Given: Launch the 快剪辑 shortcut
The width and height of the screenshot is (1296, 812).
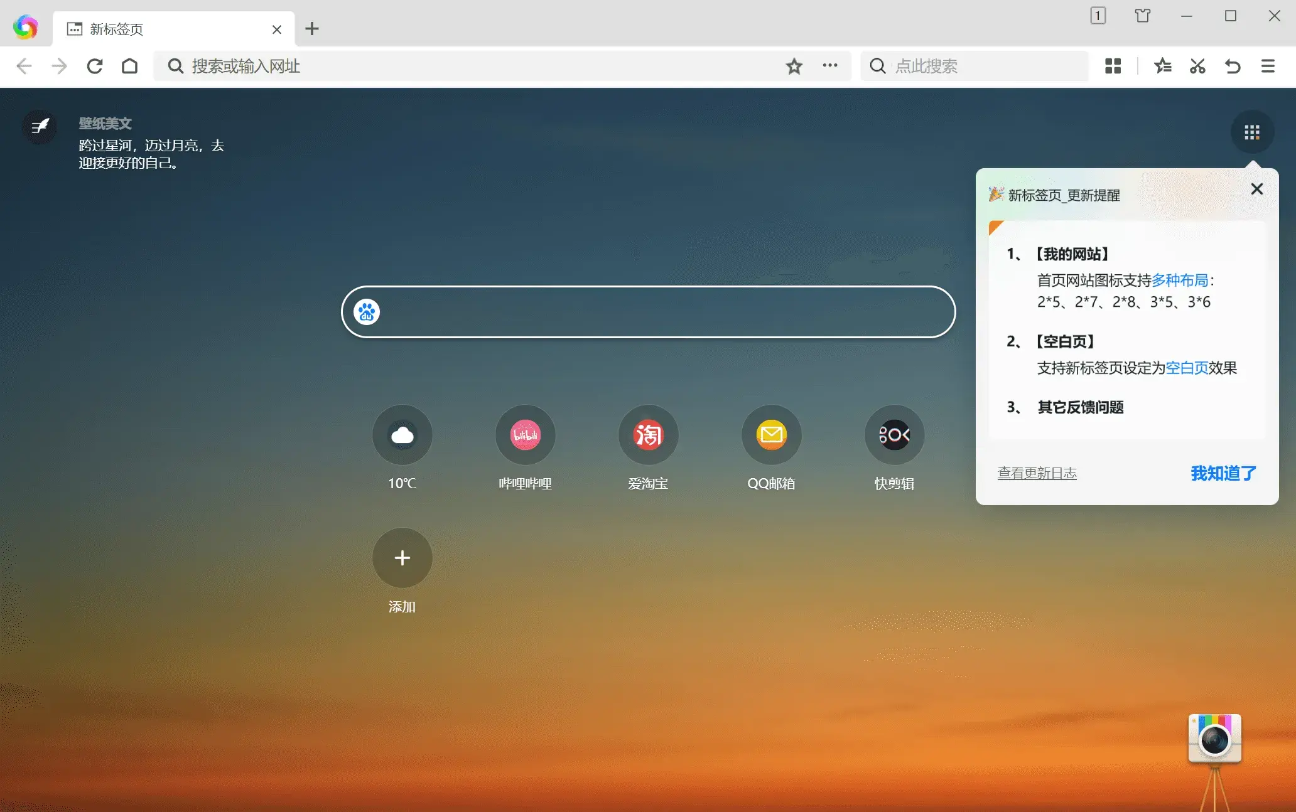Looking at the screenshot, I should tap(894, 435).
